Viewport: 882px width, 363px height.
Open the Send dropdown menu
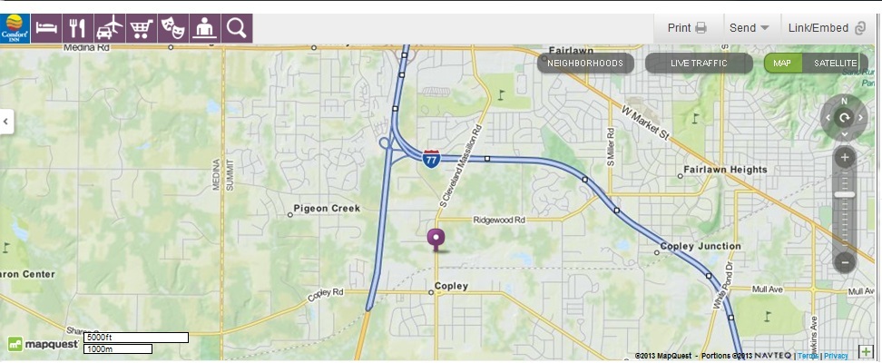(749, 28)
